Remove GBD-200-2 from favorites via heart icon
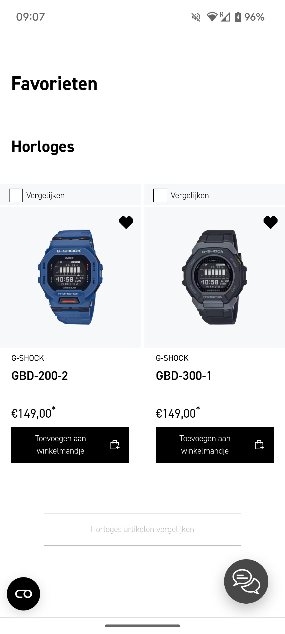Viewport: 285px width, 634px height. click(x=126, y=222)
